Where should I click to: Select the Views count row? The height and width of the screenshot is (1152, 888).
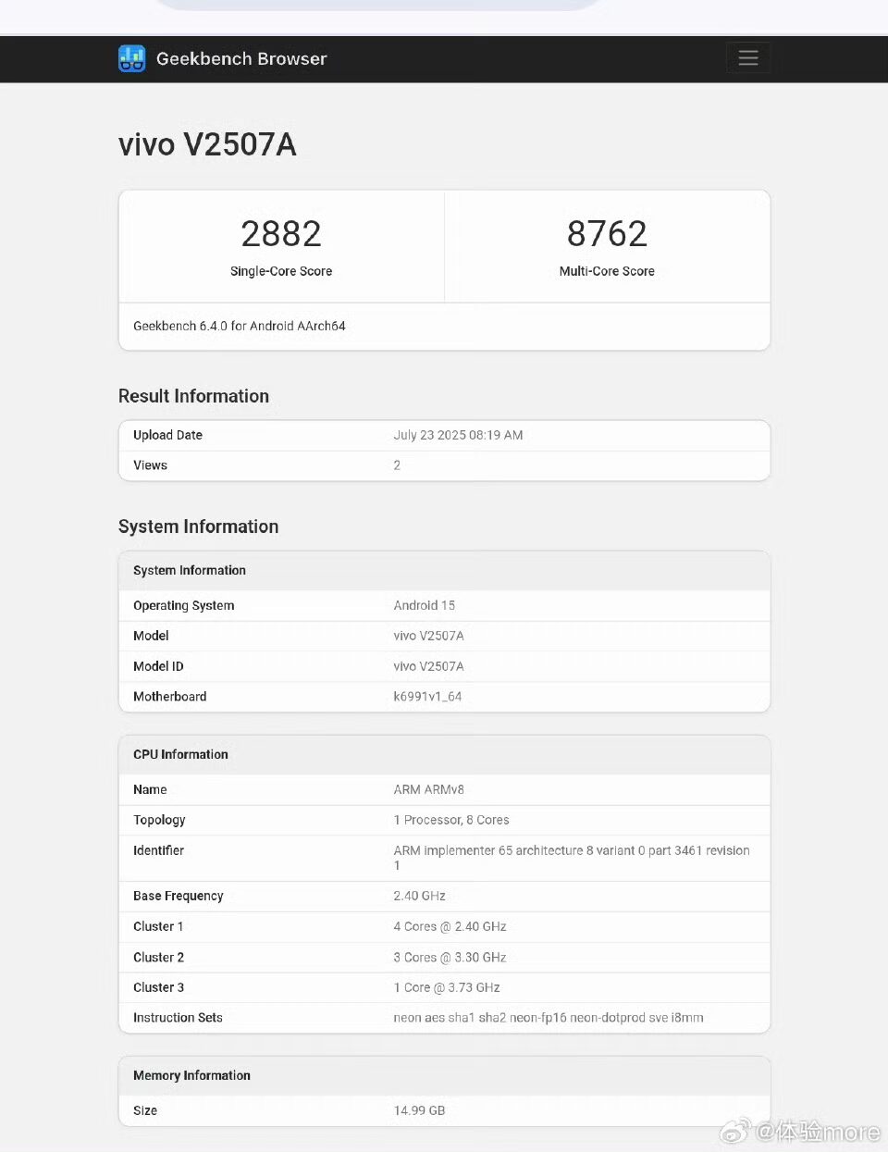[444, 465]
